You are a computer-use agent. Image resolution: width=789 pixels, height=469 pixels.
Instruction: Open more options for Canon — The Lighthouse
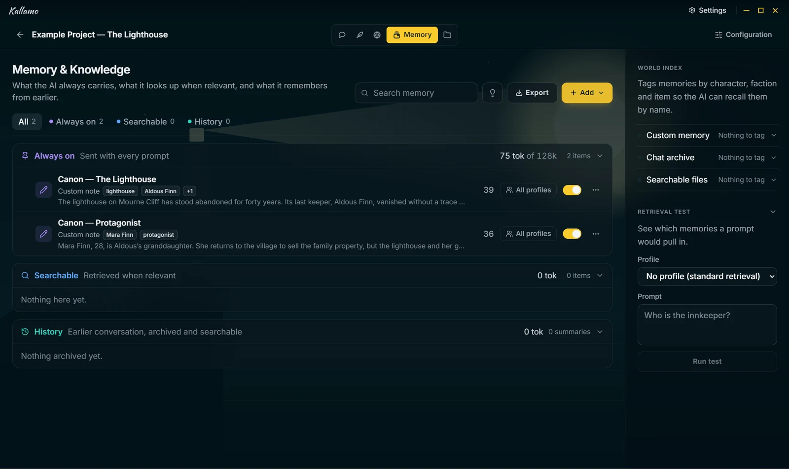(596, 190)
